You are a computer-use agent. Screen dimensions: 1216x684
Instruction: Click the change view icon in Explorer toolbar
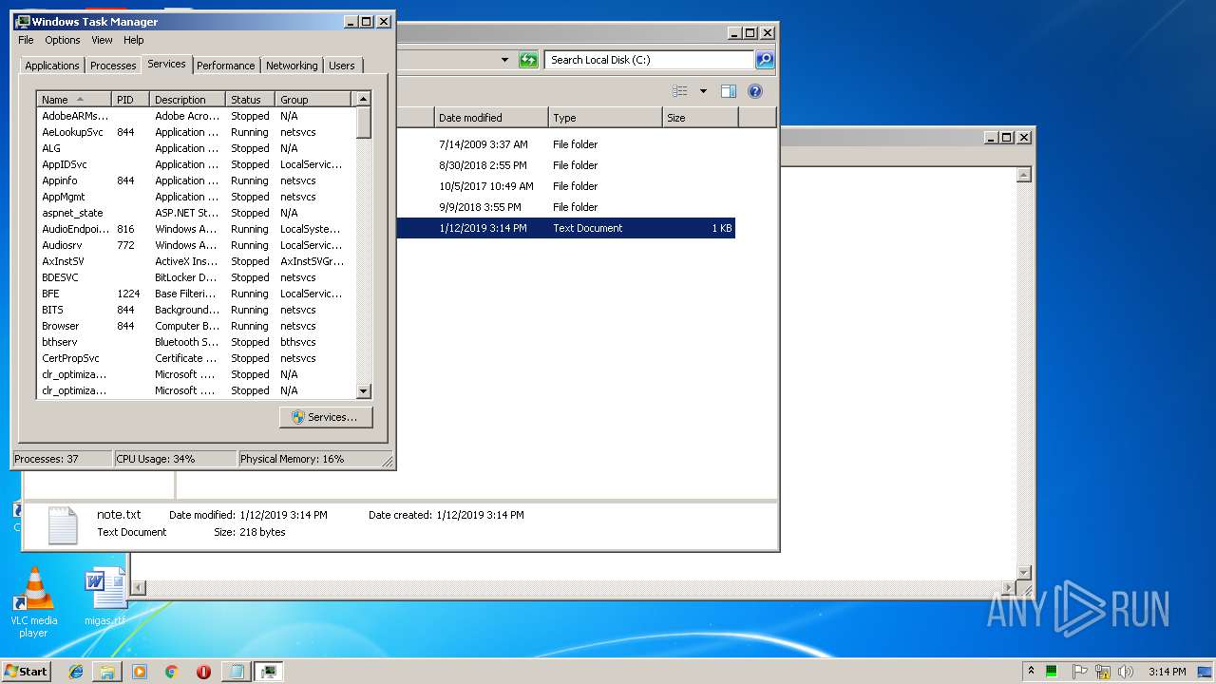point(680,91)
